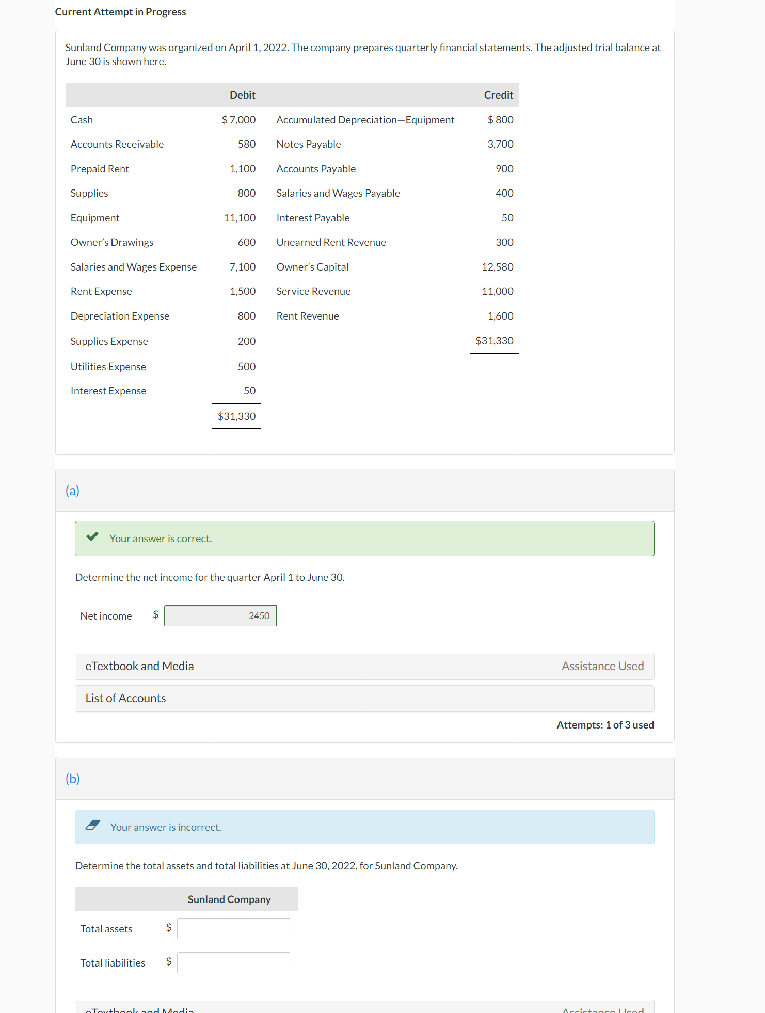This screenshot has height=1013, width=765.
Task: Click the 'Credit' column header
Action: pos(499,95)
